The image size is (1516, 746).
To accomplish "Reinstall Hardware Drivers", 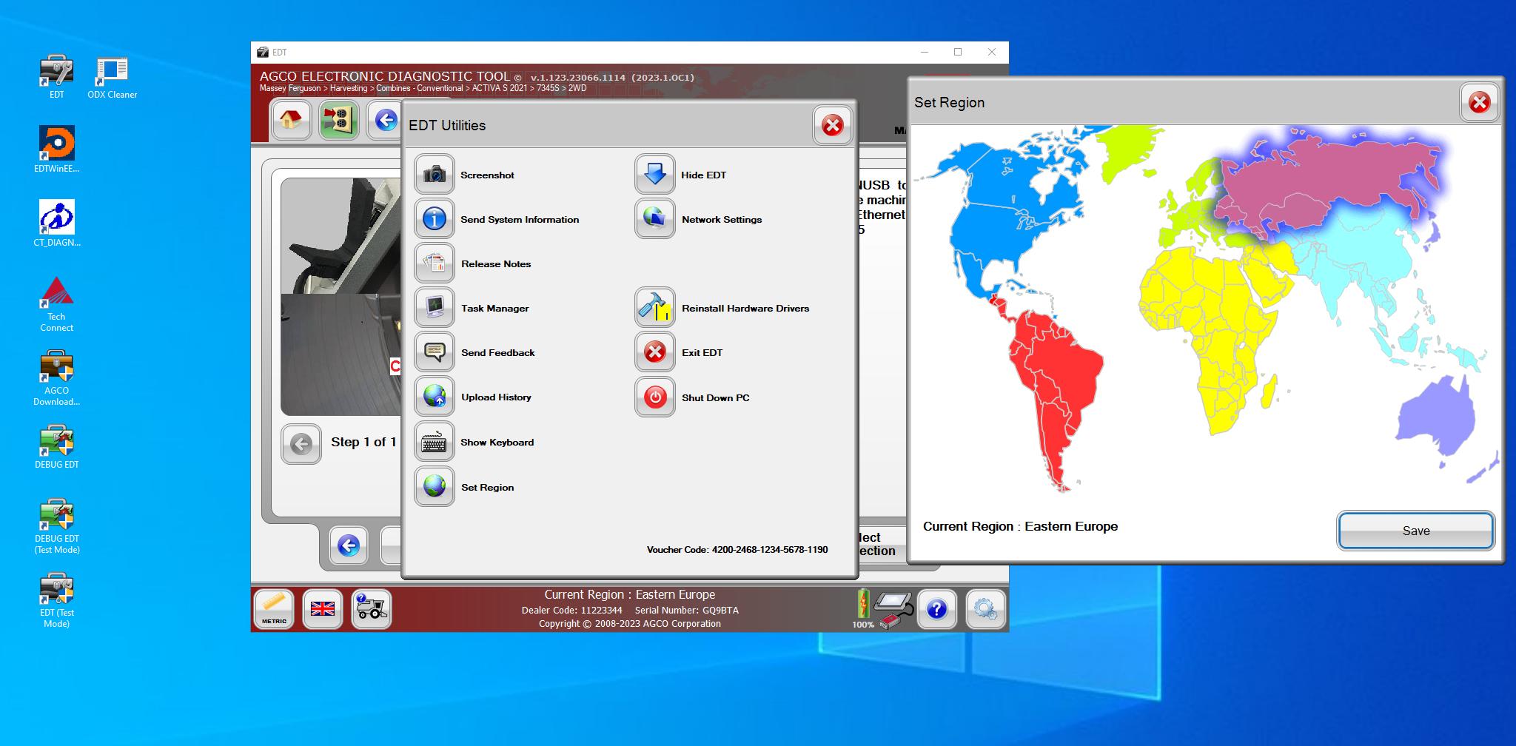I will pyautogui.click(x=654, y=308).
